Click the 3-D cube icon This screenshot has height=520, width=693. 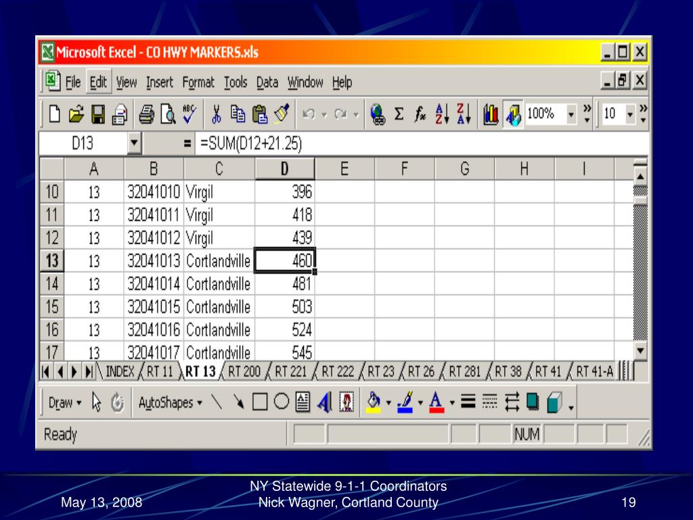tap(555, 402)
